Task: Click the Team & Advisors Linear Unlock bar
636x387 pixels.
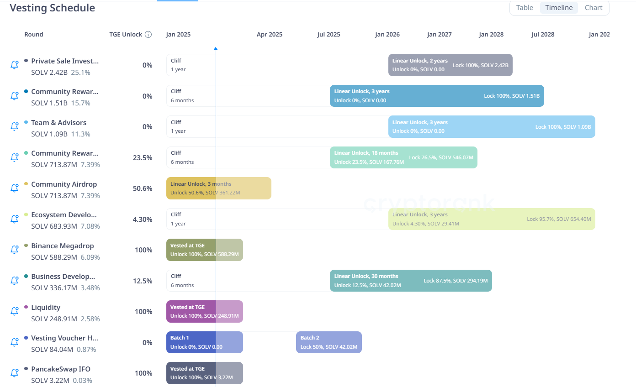Action: (491, 127)
